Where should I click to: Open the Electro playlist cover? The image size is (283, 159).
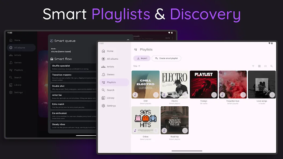tap(175, 84)
